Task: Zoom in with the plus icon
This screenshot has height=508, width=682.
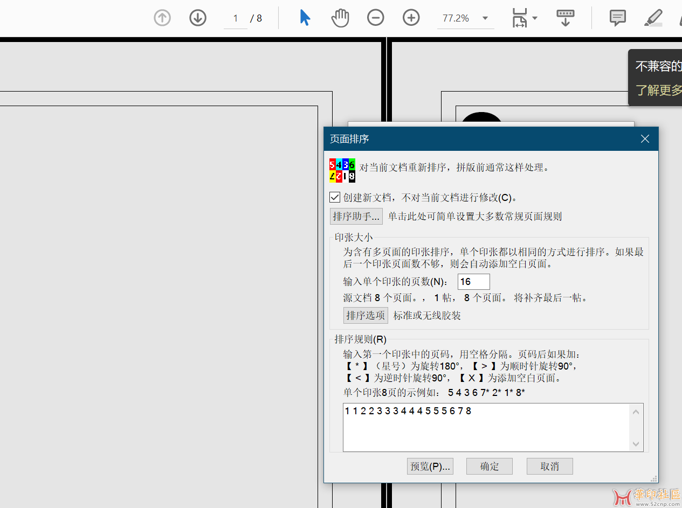Action: click(411, 18)
